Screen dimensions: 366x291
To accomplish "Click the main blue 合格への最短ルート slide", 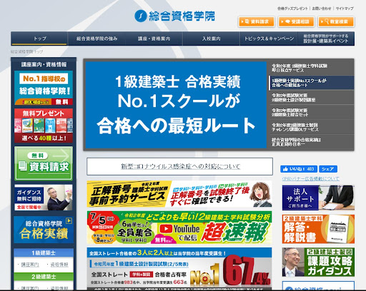I will [176, 105].
